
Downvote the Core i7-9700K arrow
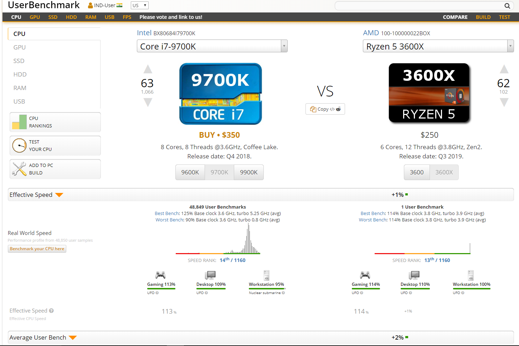pos(148,103)
